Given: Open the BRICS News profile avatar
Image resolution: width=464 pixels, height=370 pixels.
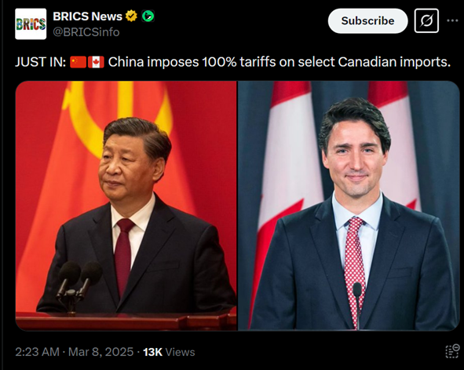Looking at the screenshot, I should point(31,24).
